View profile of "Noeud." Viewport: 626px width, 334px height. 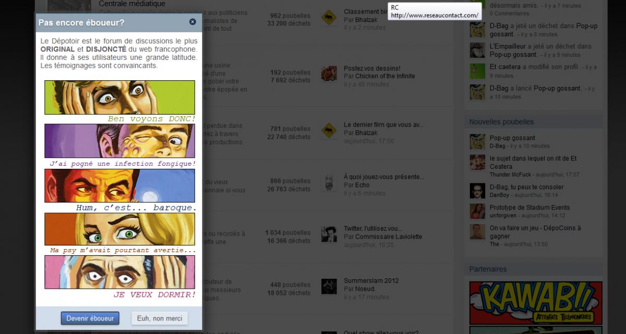click(x=365, y=289)
